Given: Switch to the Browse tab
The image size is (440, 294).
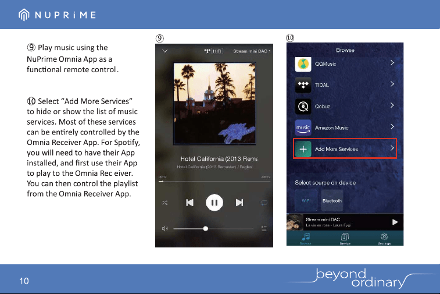Looking at the screenshot, I should click(306, 239).
